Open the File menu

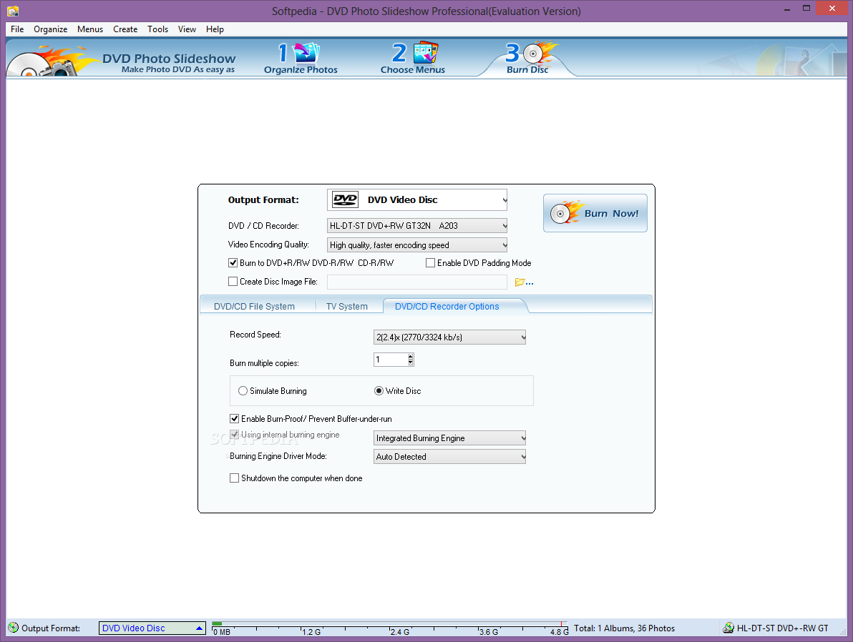click(17, 29)
